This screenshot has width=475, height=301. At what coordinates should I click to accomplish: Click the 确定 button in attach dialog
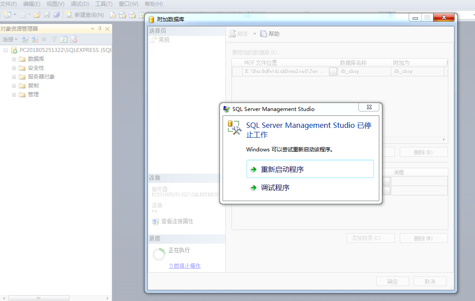click(392, 281)
